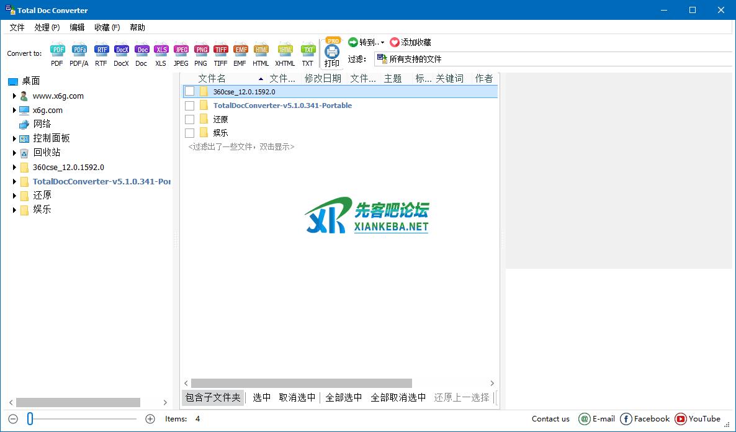Image resolution: width=736 pixels, height=432 pixels.
Task: Click the TXT format icon
Action: pos(308,50)
